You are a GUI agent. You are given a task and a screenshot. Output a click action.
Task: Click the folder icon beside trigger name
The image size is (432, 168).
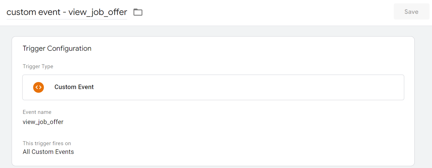(138, 12)
